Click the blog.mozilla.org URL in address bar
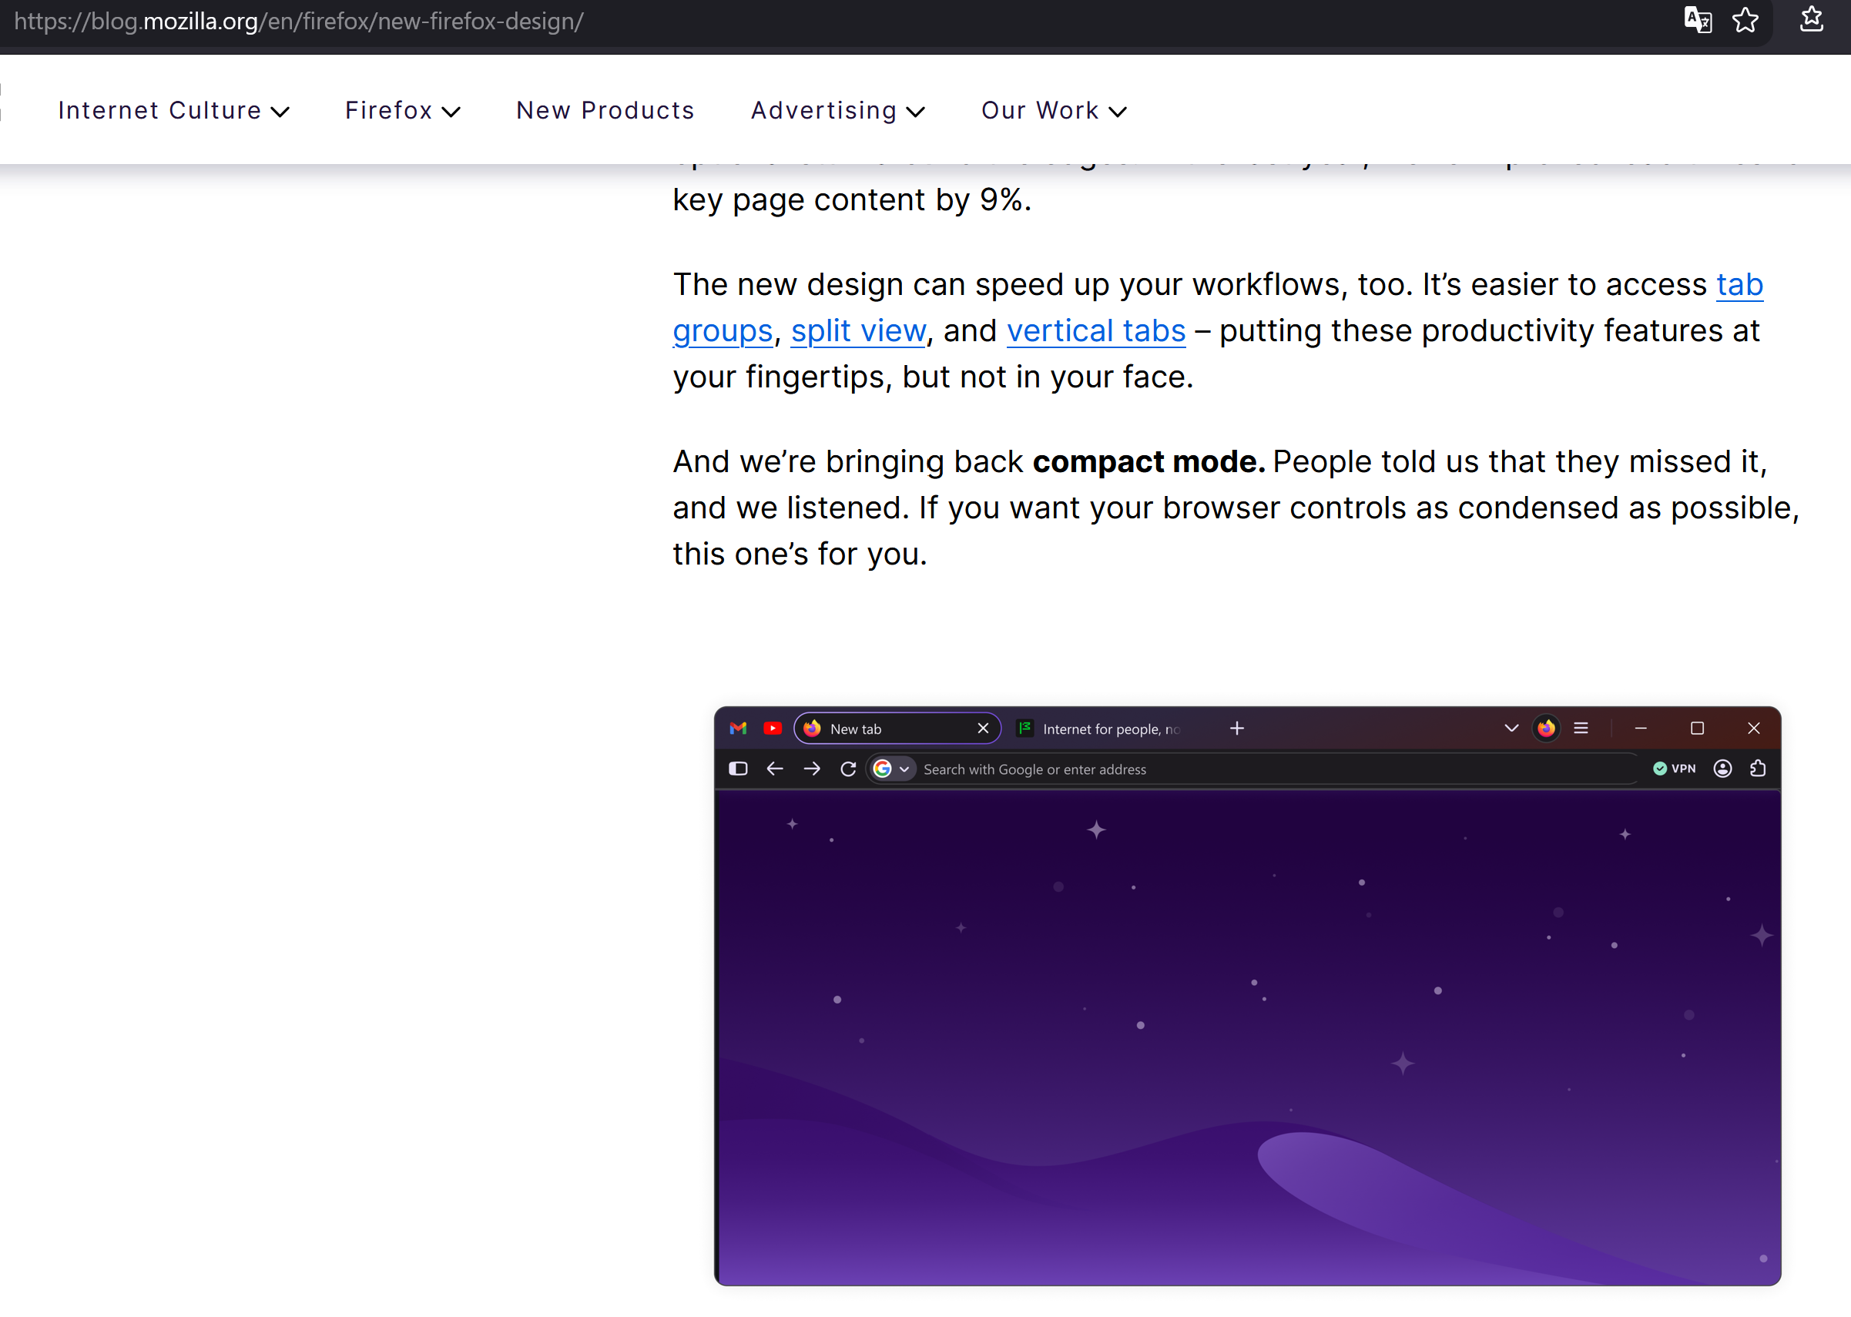The width and height of the screenshot is (1851, 1317). coord(299,21)
